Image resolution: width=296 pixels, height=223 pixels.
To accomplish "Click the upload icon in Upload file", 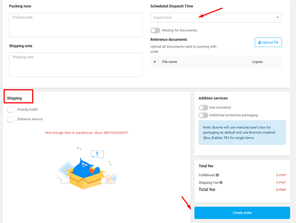I will click(x=259, y=42).
